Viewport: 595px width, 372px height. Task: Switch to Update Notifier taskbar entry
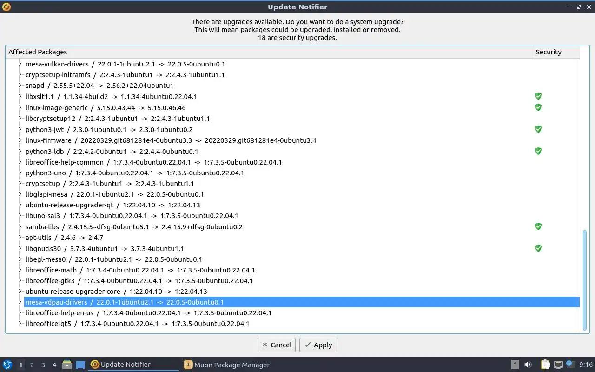click(x=134, y=365)
